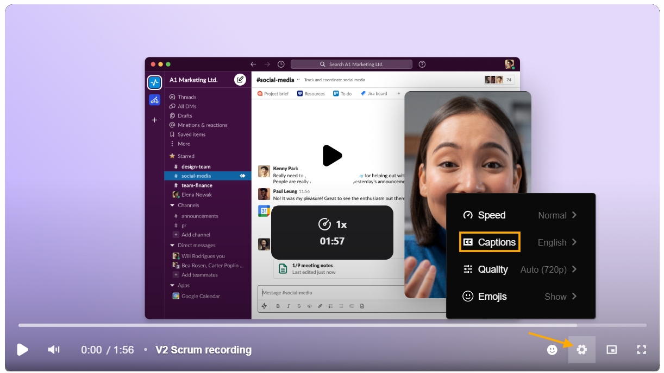Click the Emojis smiley icon in menu
Viewport: 664px width, 373px height.
click(468, 297)
